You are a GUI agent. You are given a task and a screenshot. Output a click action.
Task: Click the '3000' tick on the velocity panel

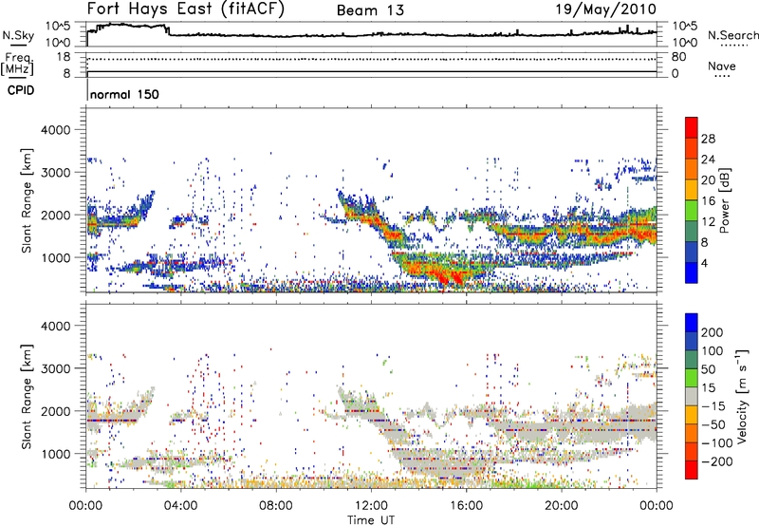pos(56,368)
